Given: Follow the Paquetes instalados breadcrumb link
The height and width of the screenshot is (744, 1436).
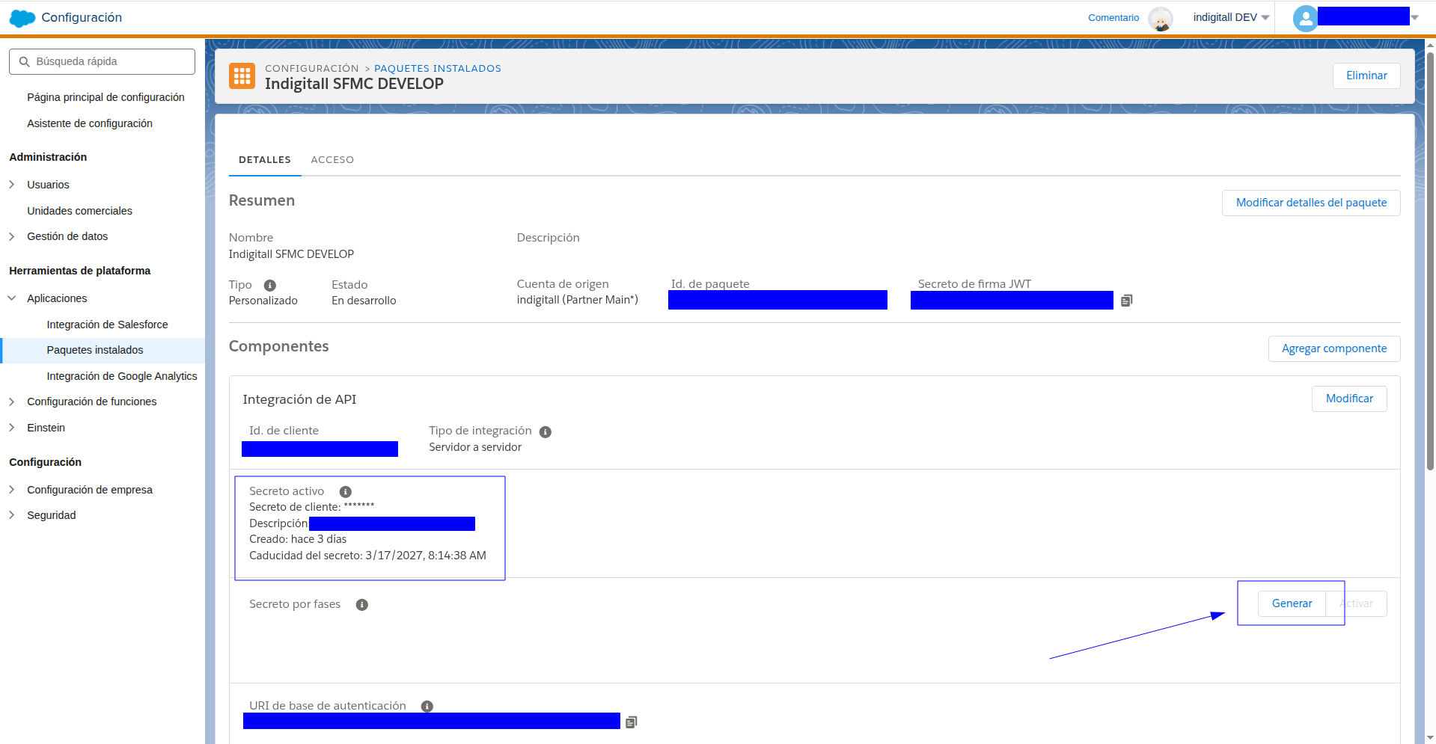Looking at the screenshot, I should click(438, 68).
